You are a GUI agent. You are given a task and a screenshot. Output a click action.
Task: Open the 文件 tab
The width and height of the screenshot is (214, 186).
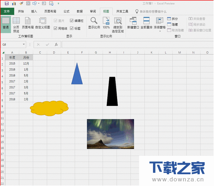click(7, 11)
